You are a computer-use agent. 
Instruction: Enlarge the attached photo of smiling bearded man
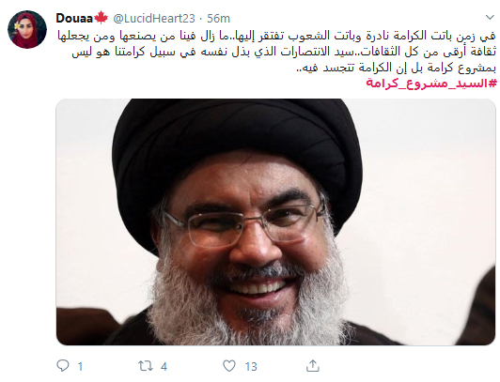tap(275, 222)
